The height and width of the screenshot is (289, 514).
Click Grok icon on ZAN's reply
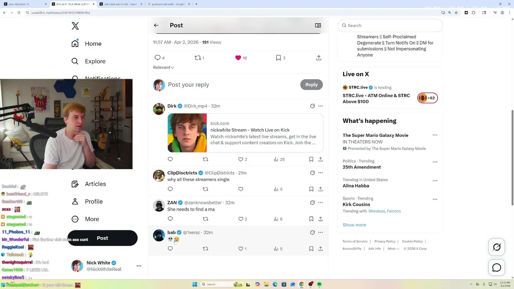(312, 203)
